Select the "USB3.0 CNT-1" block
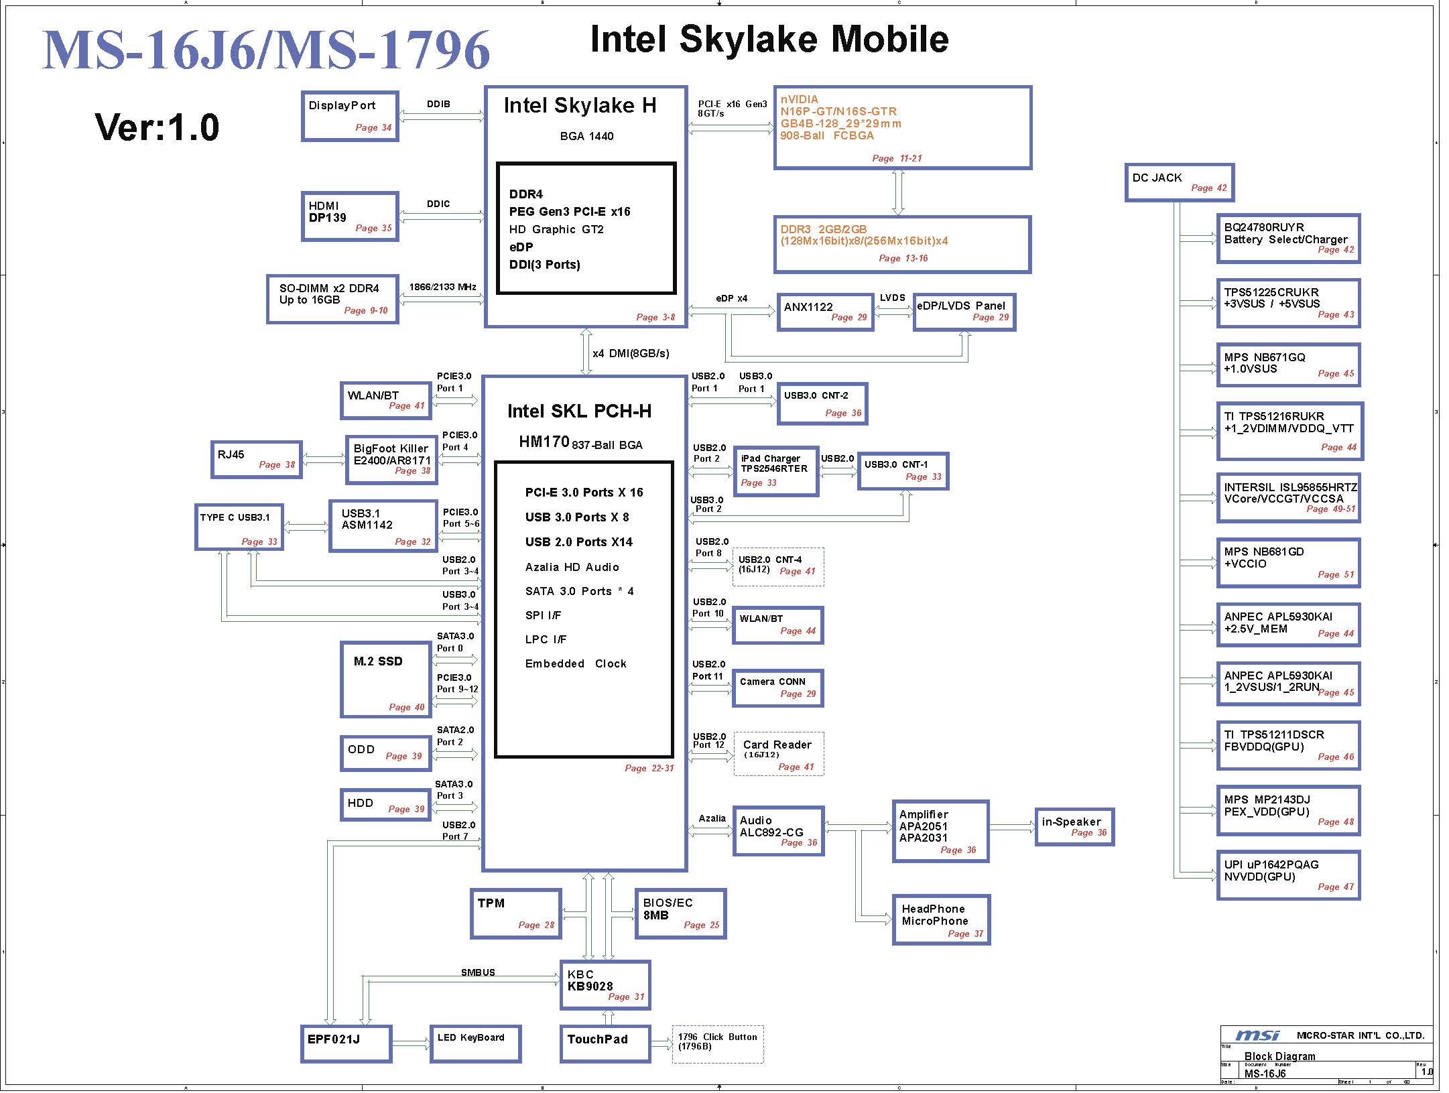Screen dimensions: 1449x1093 click(x=903, y=470)
